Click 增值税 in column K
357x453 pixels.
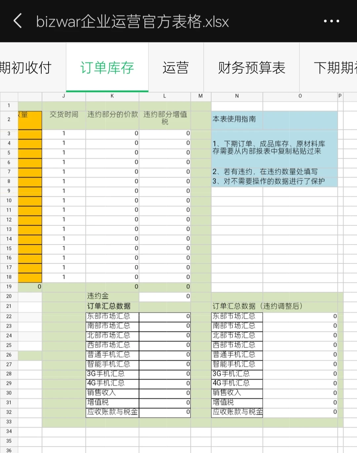pos(112,402)
